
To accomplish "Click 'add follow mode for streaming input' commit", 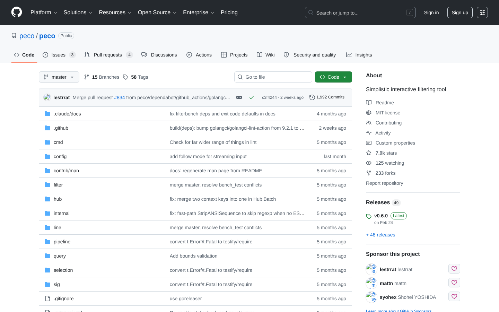I will (x=208, y=156).
